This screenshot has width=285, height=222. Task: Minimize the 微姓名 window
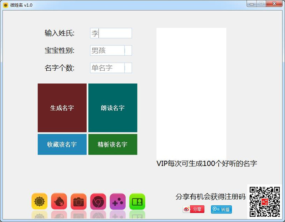click(x=252, y=4)
